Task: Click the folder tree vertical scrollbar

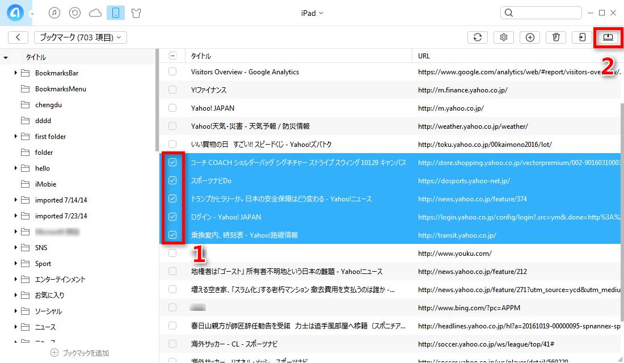Action: click(x=157, y=100)
